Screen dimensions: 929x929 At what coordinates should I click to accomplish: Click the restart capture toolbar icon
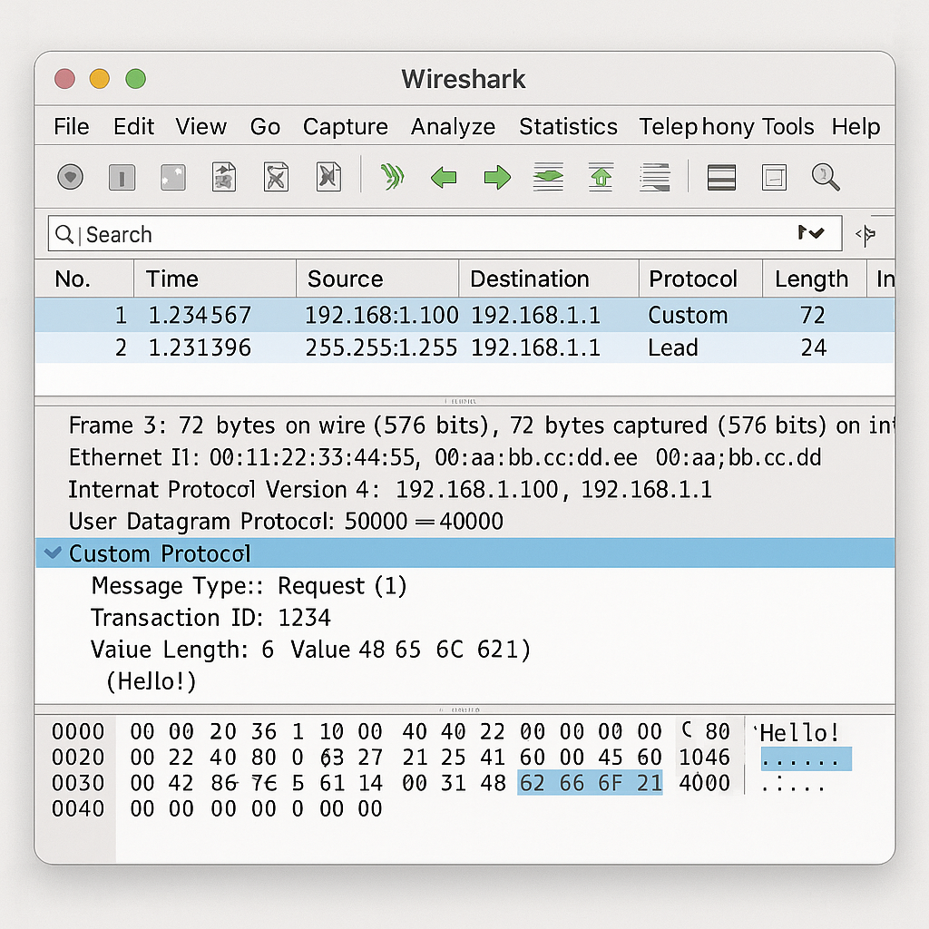coord(173,177)
